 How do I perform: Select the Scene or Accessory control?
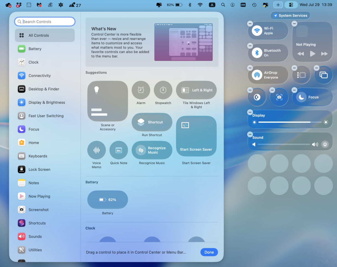108,101
